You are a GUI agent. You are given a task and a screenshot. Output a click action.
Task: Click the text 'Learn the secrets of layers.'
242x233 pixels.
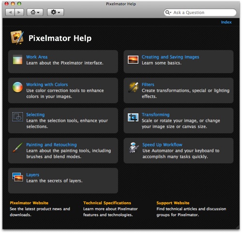[x=54, y=181]
